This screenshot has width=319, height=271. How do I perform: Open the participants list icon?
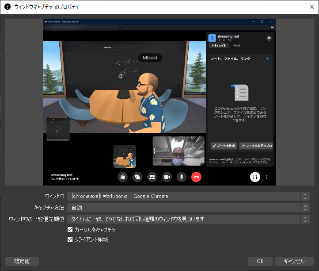(152, 177)
